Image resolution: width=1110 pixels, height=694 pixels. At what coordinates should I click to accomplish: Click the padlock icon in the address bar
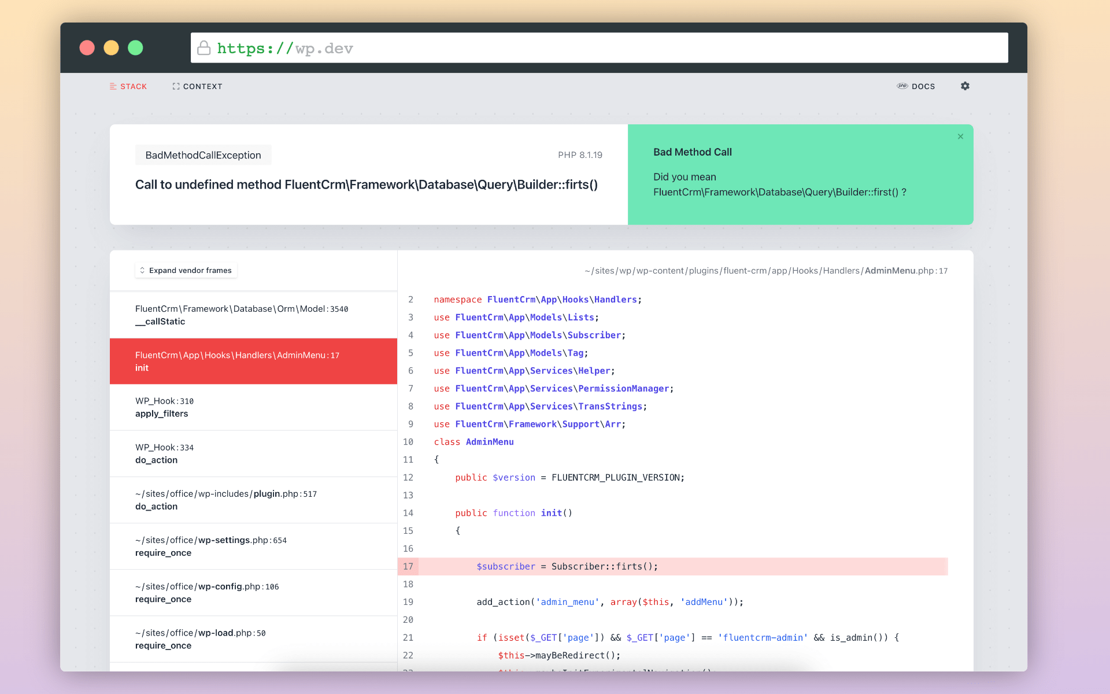pyautogui.click(x=204, y=48)
